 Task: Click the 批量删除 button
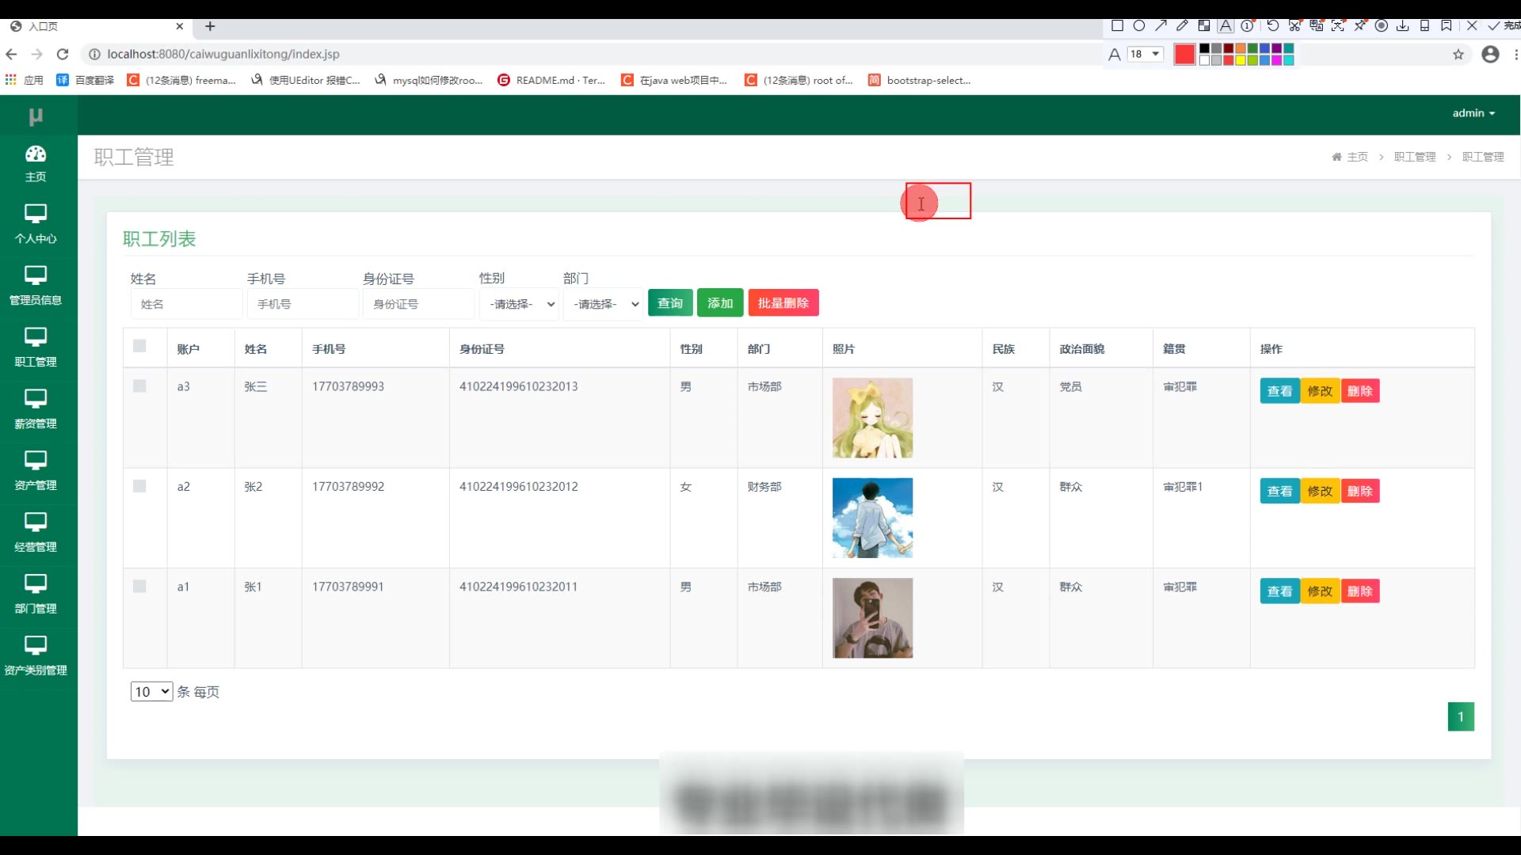click(x=783, y=303)
